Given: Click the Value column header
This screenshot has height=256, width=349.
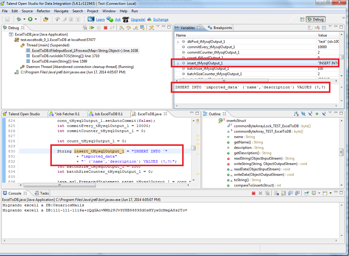Looking at the screenshot, I should coord(327,35).
